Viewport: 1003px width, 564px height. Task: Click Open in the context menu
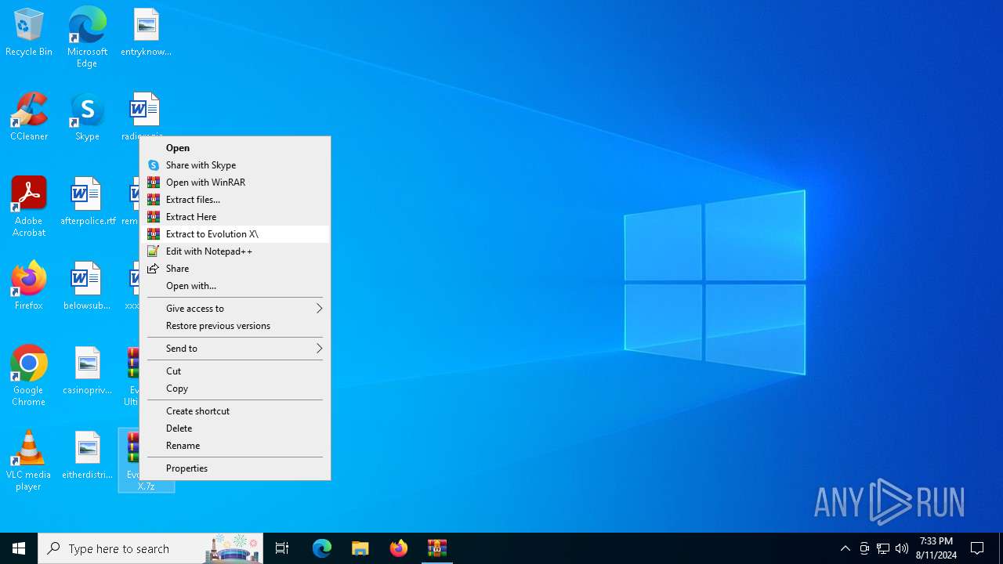tap(235, 148)
